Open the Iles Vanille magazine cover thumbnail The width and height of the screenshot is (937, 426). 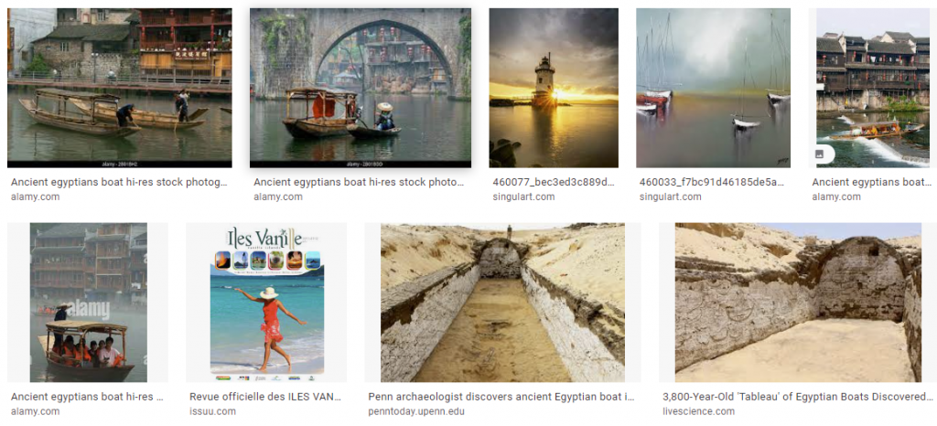tap(266, 303)
